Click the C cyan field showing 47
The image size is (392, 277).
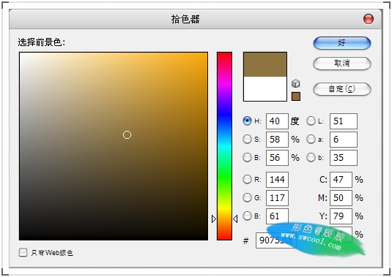tap(341, 180)
